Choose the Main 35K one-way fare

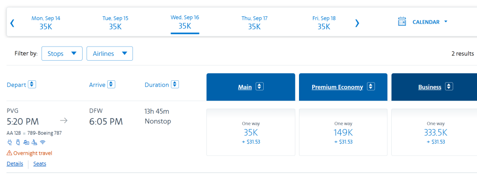(251, 132)
